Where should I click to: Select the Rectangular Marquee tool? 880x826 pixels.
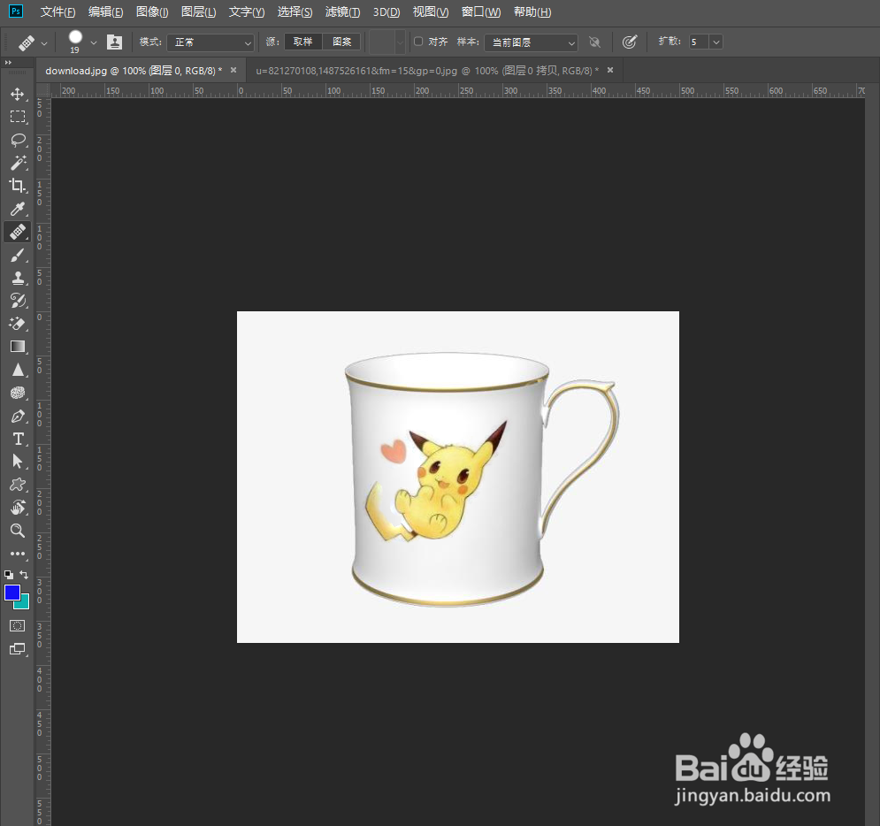[x=18, y=117]
